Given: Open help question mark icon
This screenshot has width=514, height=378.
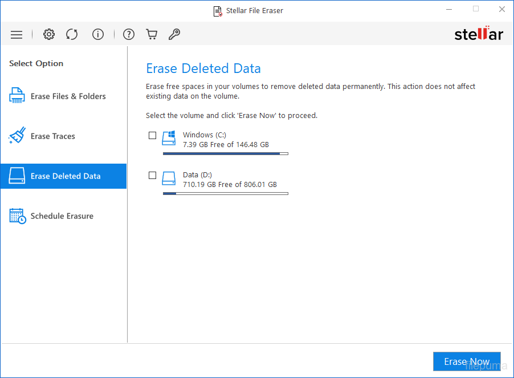Looking at the screenshot, I should (x=129, y=35).
